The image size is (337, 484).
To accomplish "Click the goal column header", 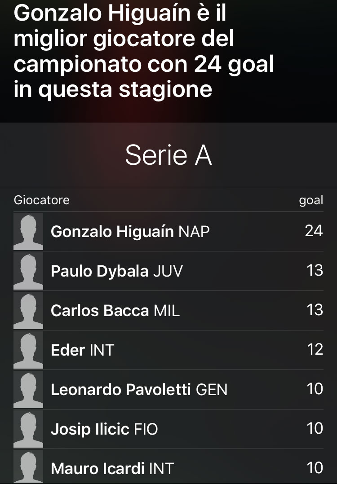I will 311,200.
